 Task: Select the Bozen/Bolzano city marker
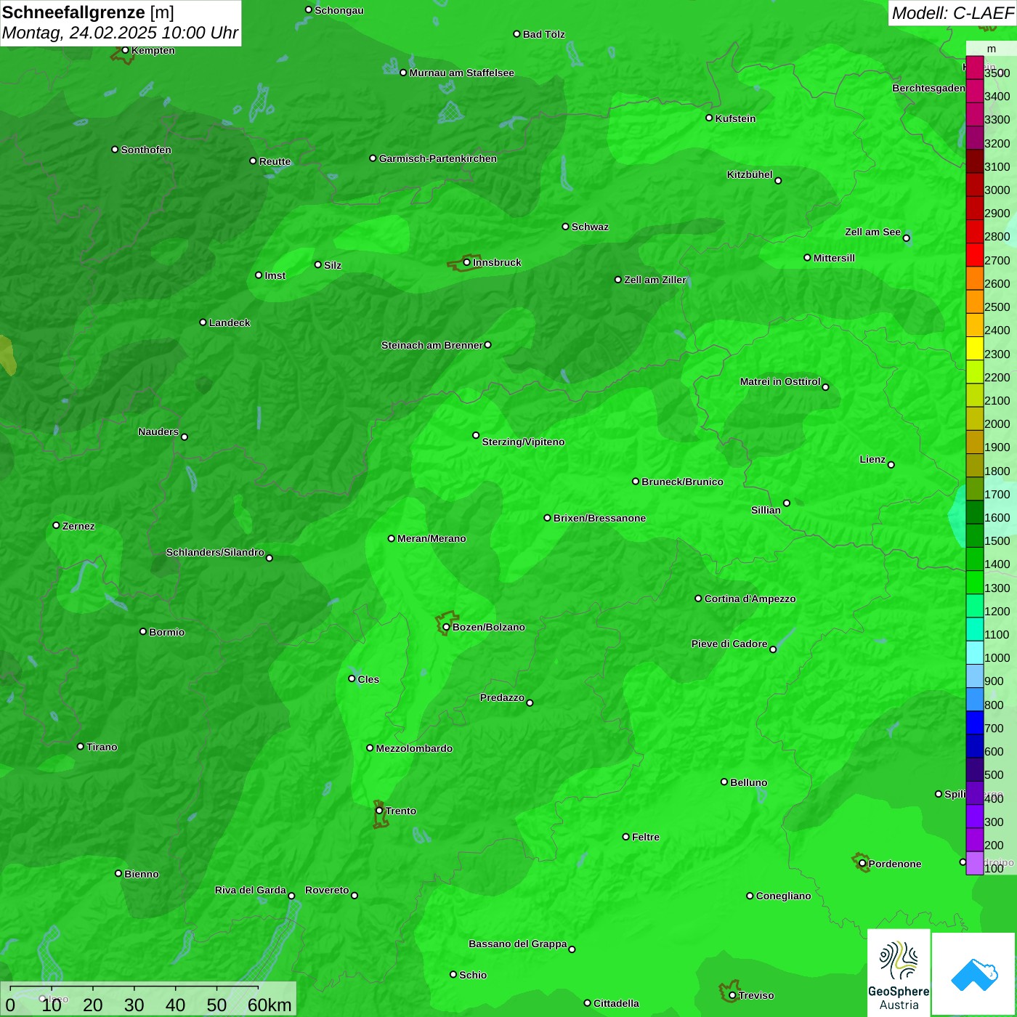[446, 627]
